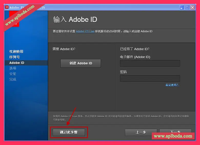Select the highlighted Adobe ID sidebar step

point(17,63)
